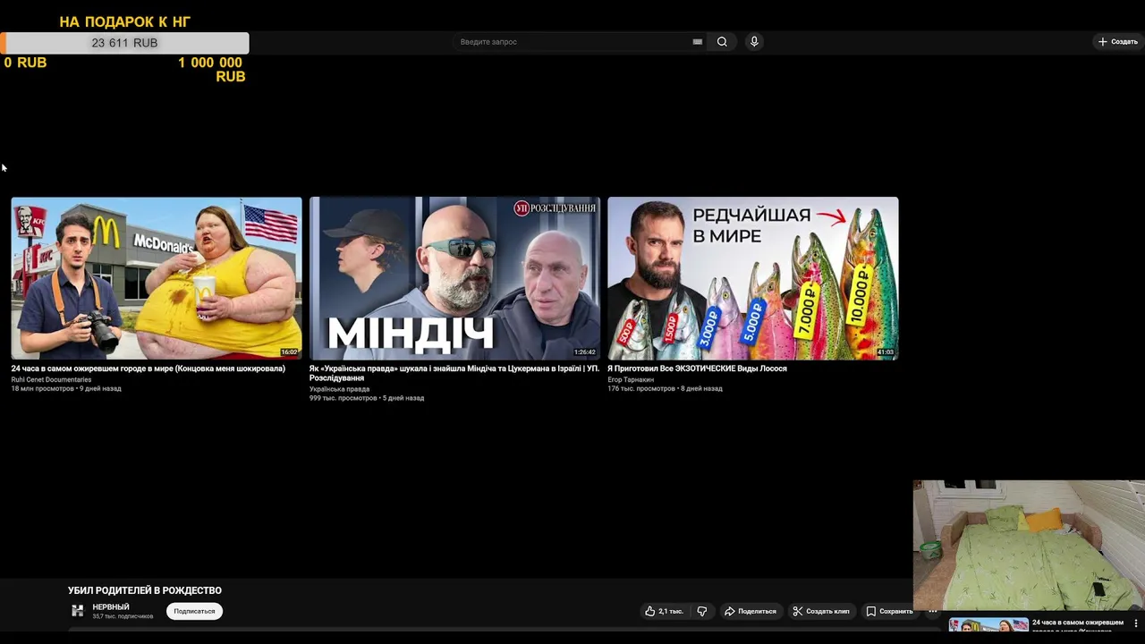Click the search field 'Введите запрос'

pos(572,42)
